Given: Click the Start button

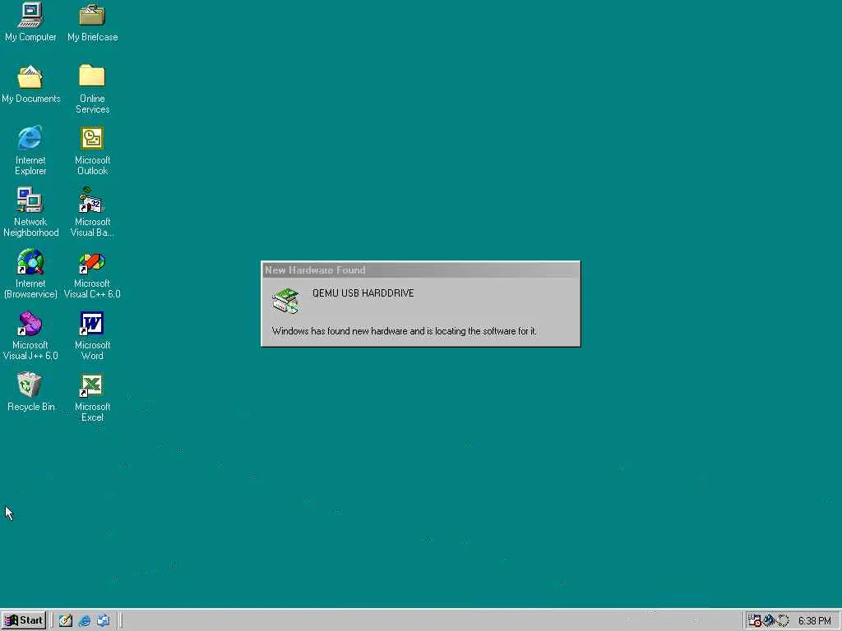Looking at the screenshot, I should click(x=24, y=620).
